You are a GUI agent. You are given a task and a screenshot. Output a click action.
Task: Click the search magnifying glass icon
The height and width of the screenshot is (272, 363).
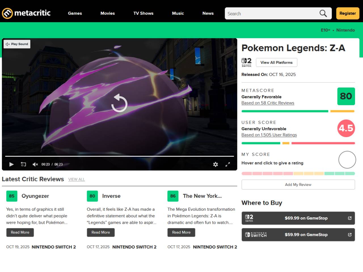[x=323, y=13]
